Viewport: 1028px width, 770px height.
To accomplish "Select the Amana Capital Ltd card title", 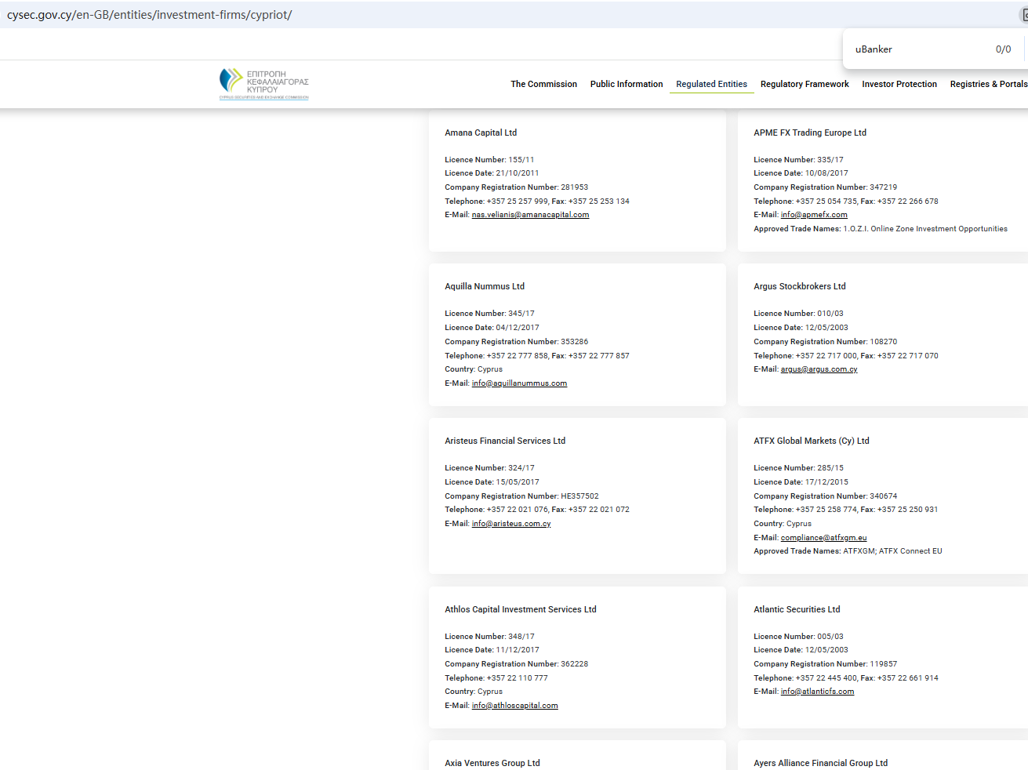I will click(481, 133).
